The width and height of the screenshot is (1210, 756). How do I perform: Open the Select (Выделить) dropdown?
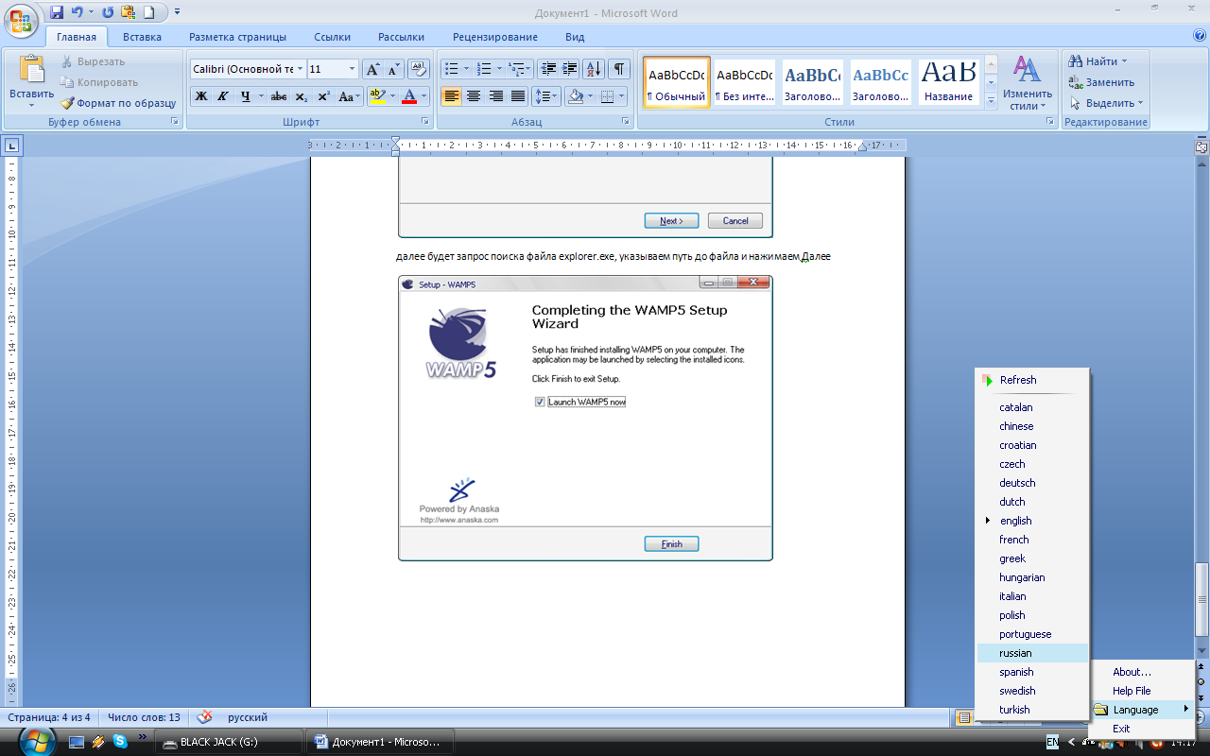tap(1107, 103)
